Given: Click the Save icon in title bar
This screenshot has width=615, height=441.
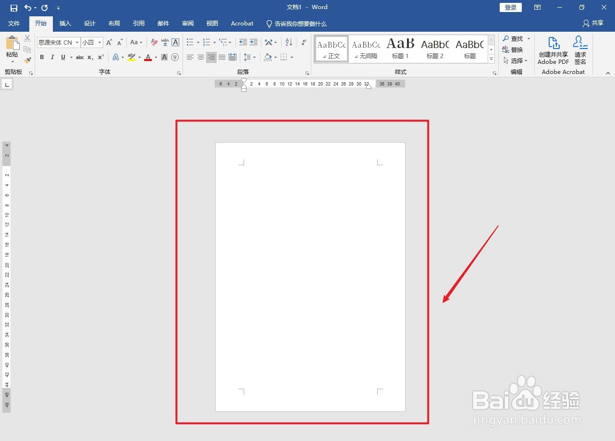Looking at the screenshot, I should pyautogui.click(x=14, y=8).
